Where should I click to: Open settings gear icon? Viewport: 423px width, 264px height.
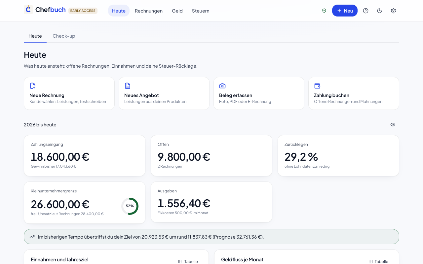(393, 11)
